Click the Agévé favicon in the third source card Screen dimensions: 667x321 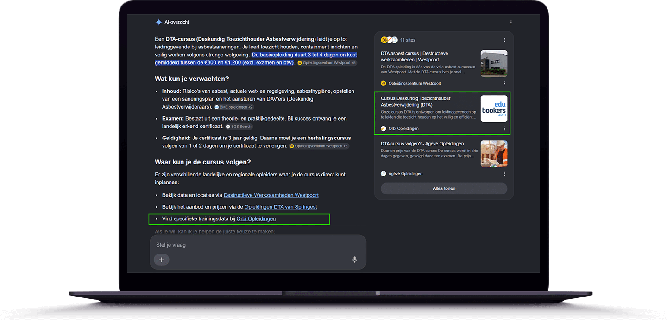point(384,174)
